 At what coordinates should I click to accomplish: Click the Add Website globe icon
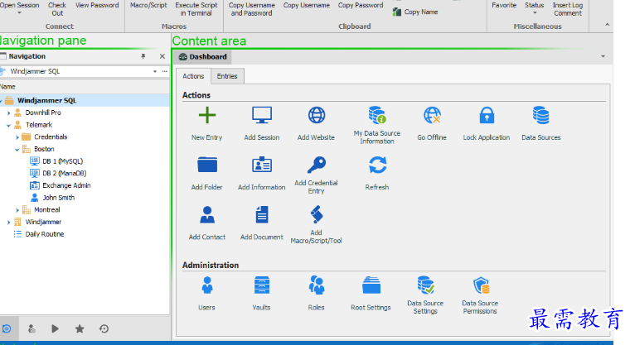pos(316,116)
